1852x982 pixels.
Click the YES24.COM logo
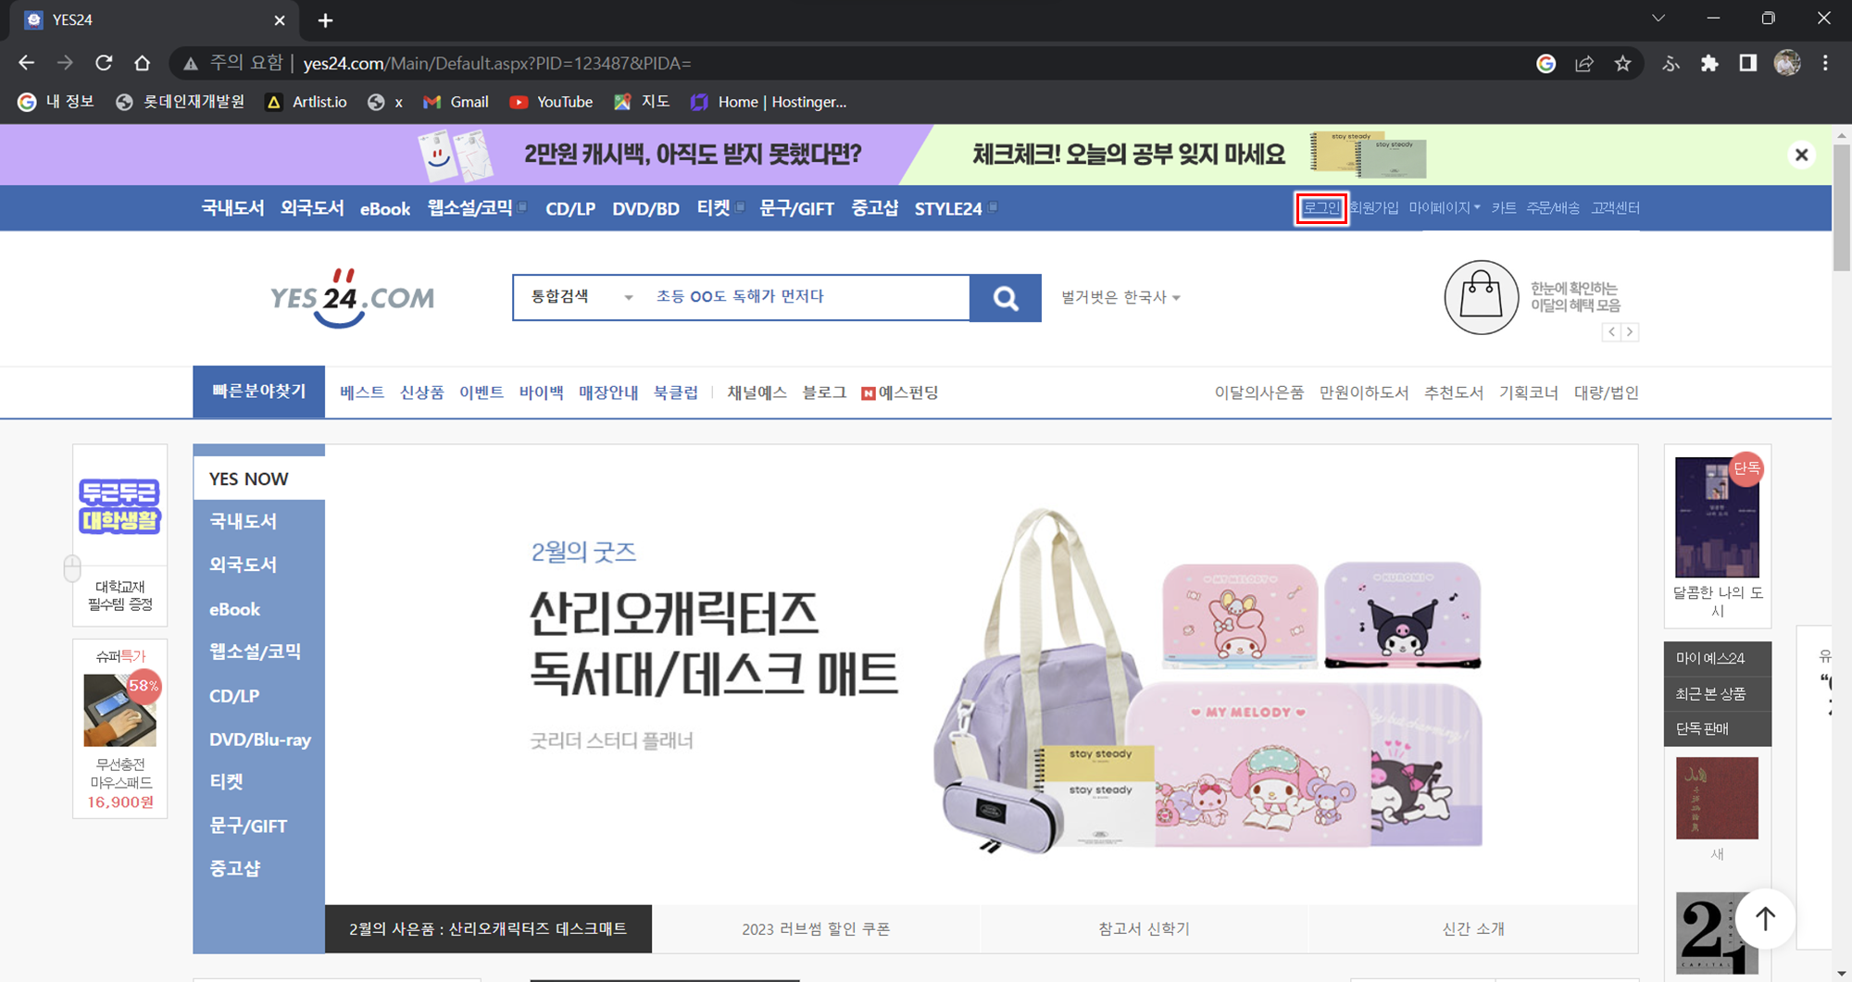[352, 298]
